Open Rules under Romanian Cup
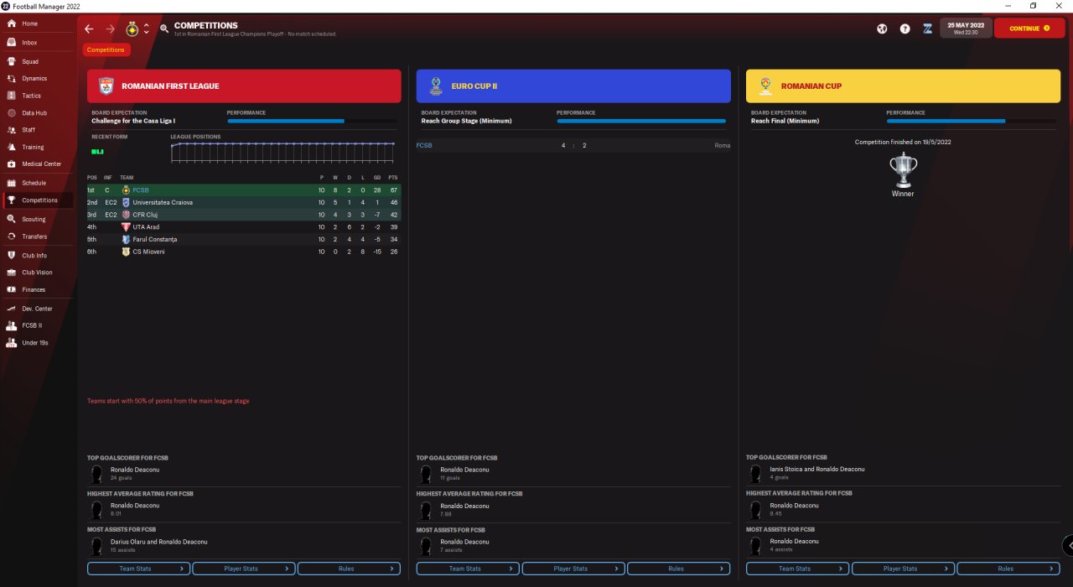 1008,569
